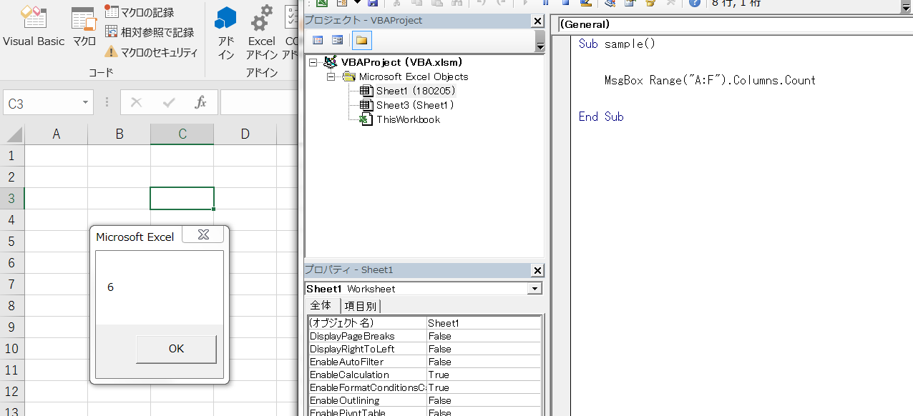The height and width of the screenshot is (416, 913).
Task: Toggle Folders view in Project panel
Action: pyautogui.click(x=361, y=40)
